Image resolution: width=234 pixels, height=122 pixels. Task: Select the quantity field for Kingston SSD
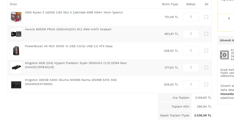coord(191,84)
